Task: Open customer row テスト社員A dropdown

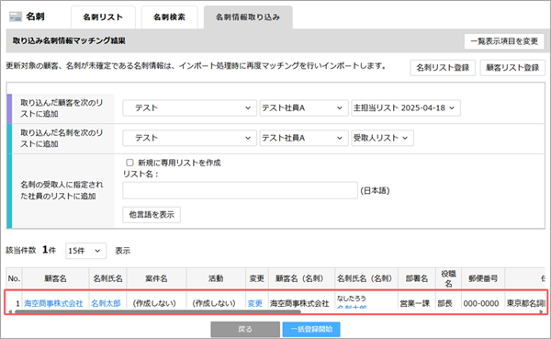Action: (x=304, y=108)
